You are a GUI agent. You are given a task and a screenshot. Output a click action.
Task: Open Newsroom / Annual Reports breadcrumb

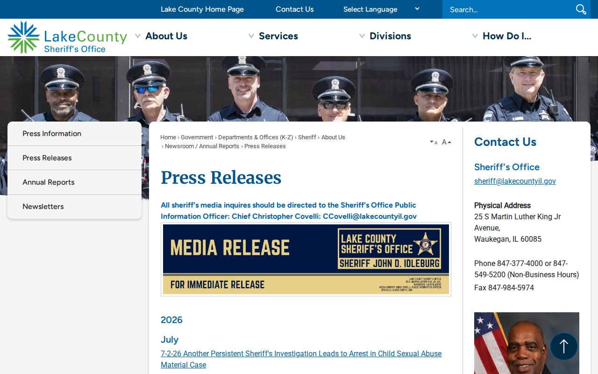pos(202,146)
